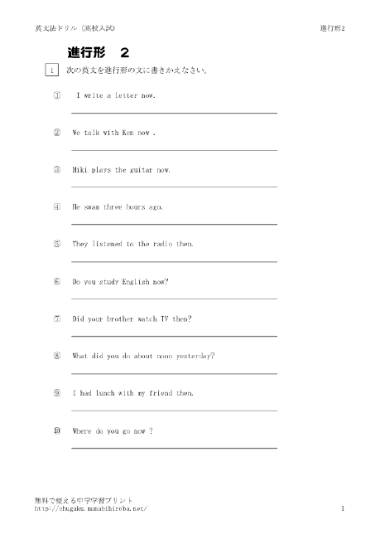
Task: Click the answer line under 'I write a letter now'
Action: pyautogui.click(x=174, y=113)
